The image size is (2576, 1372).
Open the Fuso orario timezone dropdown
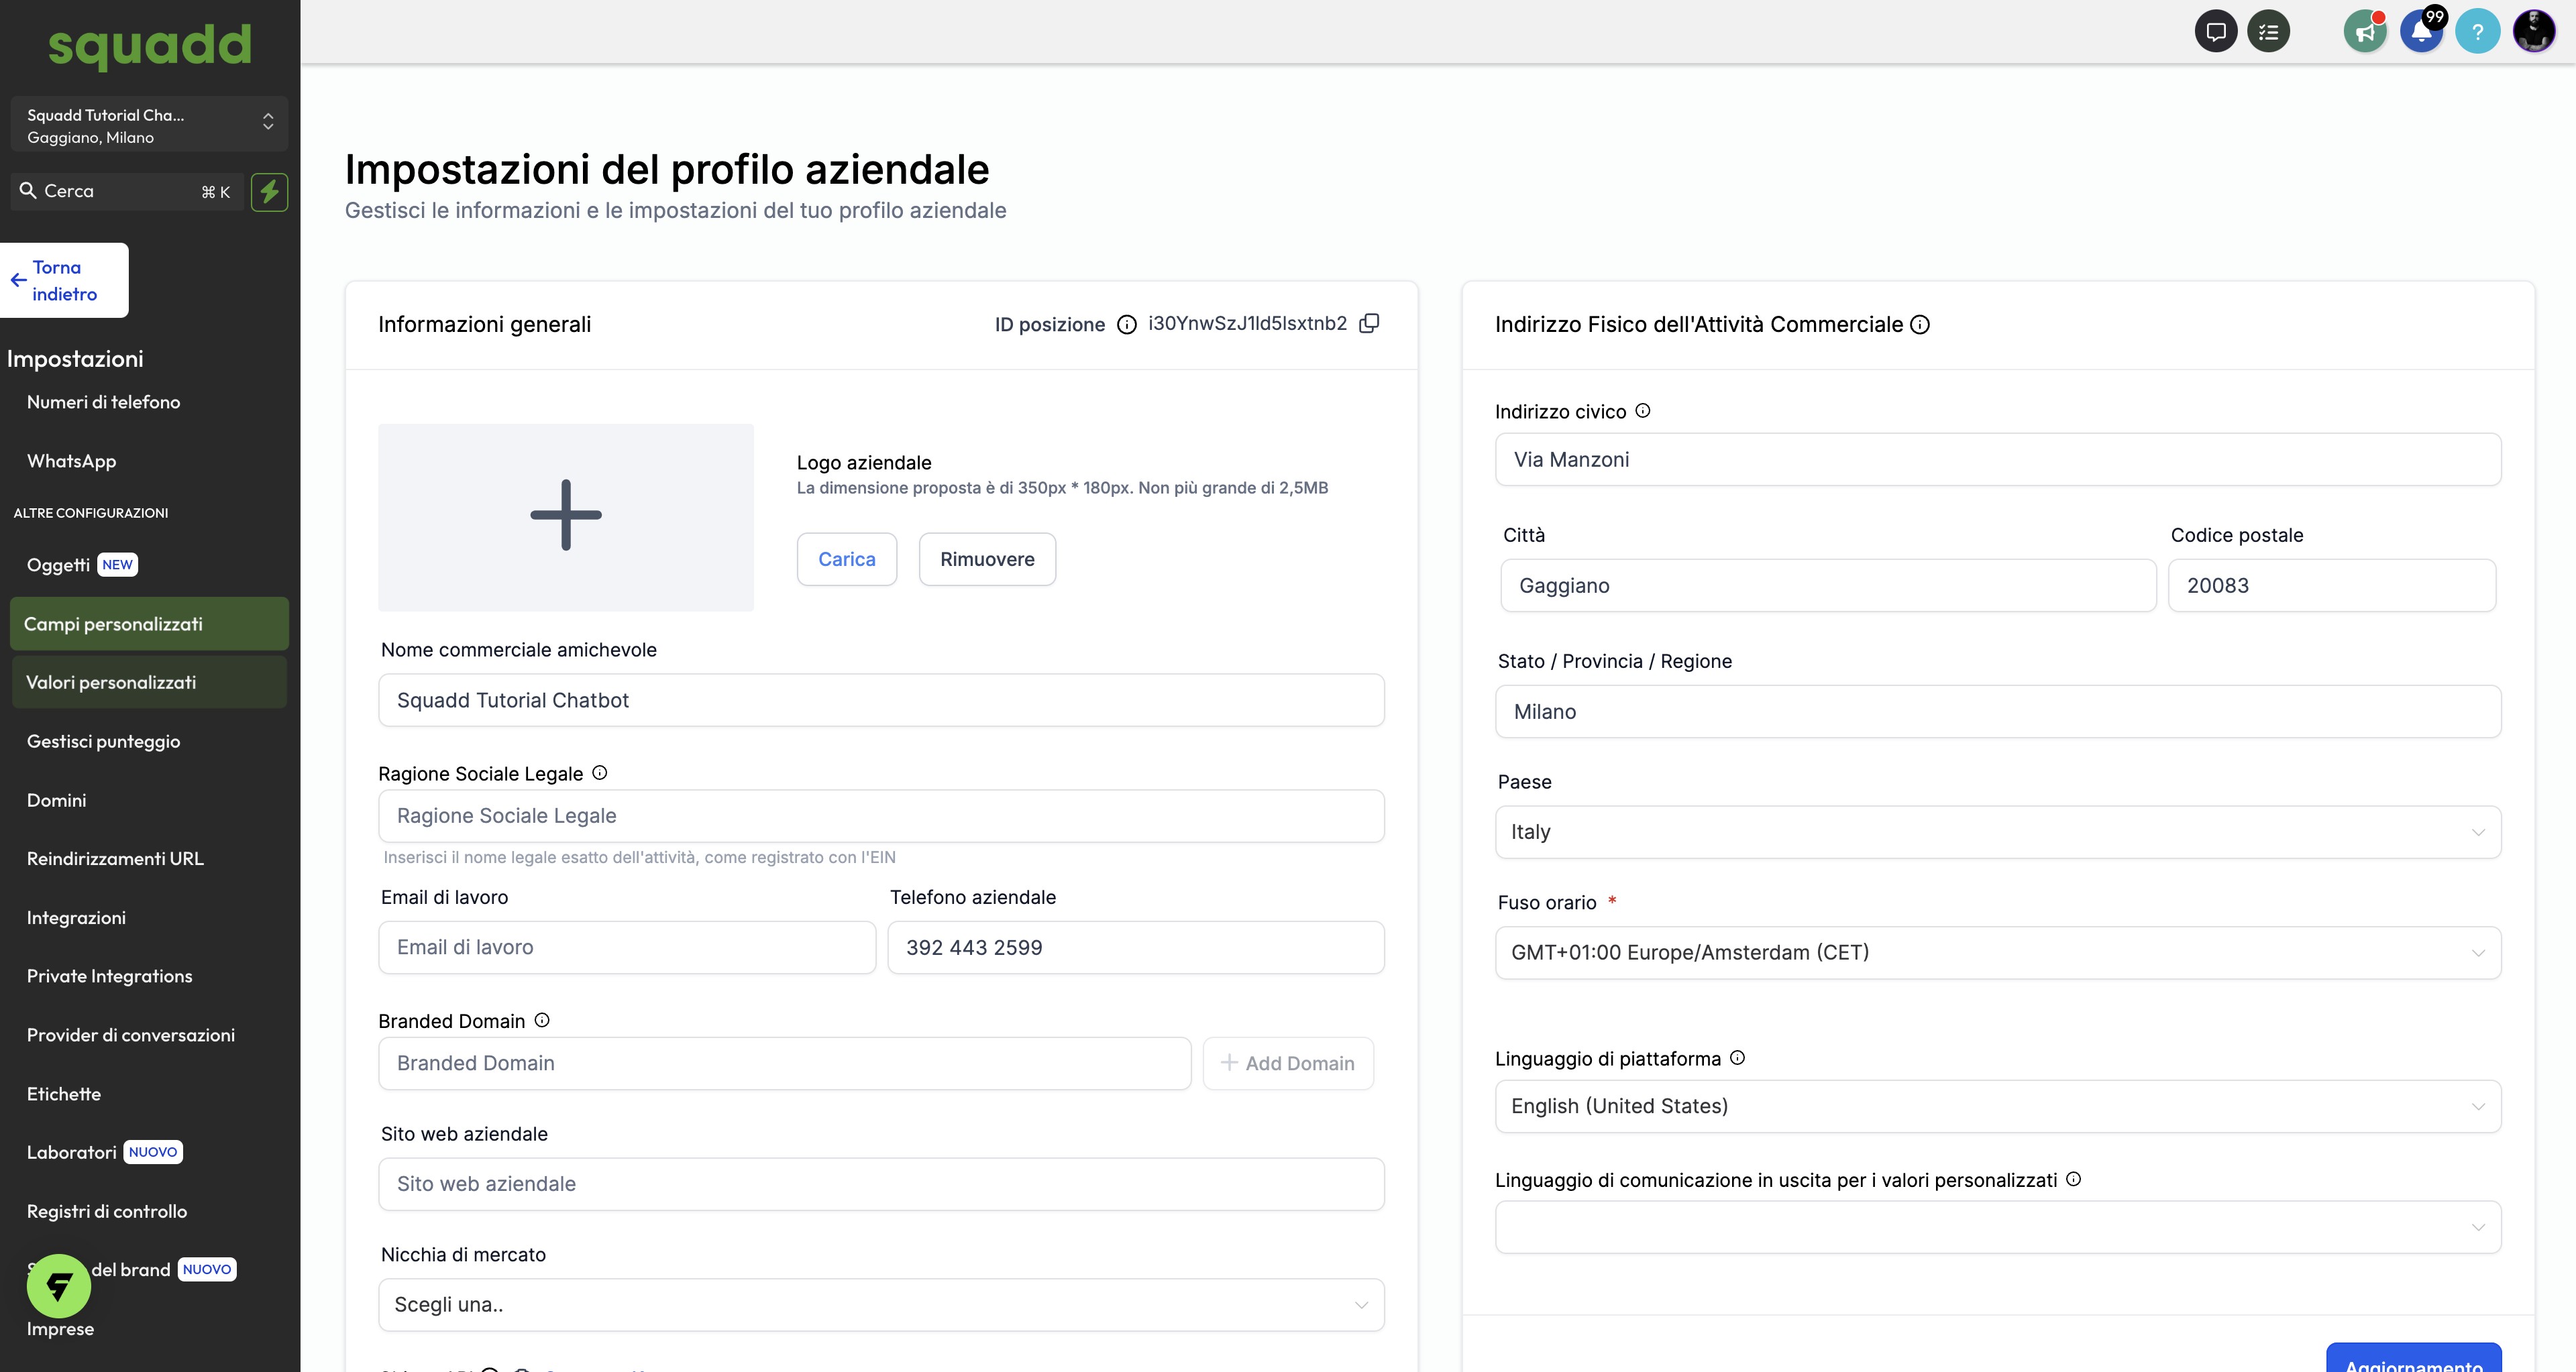1997,952
